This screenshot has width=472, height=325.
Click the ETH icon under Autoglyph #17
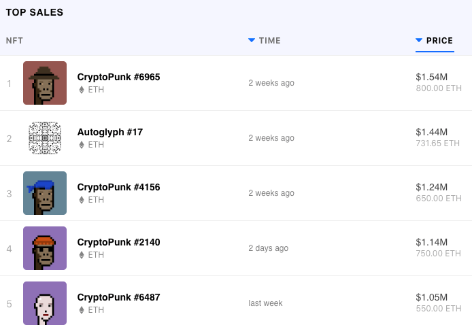point(82,145)
